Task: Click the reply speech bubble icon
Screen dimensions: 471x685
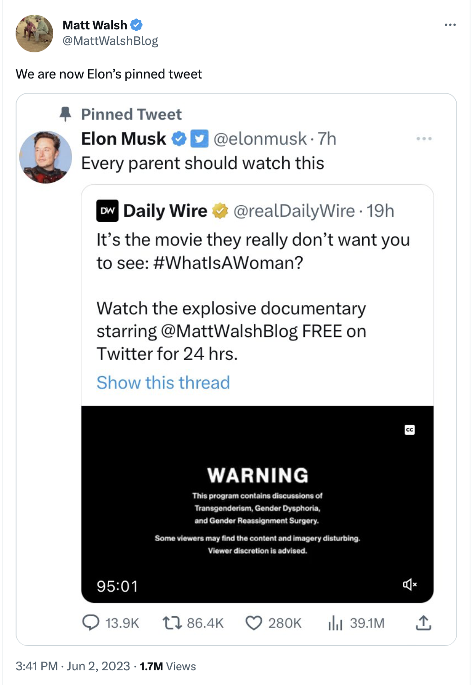Action: [x=90, y=623]
